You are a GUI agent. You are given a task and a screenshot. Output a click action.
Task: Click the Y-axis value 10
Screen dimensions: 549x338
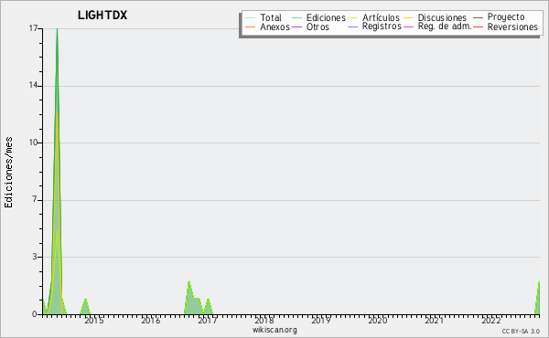coord(33,143)
